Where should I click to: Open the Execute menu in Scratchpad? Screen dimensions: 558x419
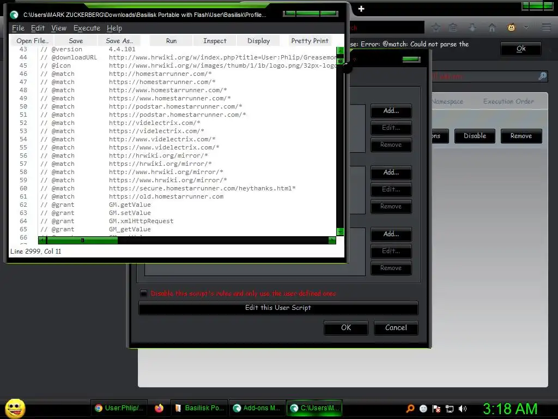[87, 28]
